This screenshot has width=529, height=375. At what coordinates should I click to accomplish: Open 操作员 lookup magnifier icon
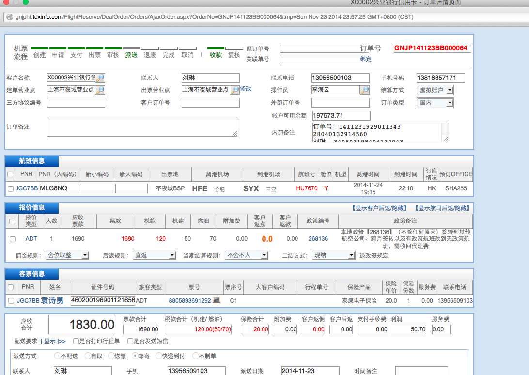click(365, 90)
